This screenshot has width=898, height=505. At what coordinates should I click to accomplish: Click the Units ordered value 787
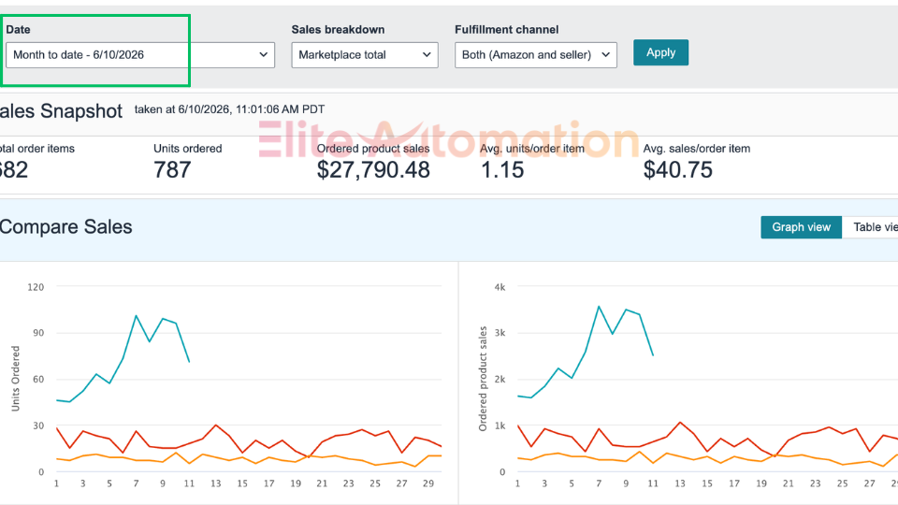(172, 170)
